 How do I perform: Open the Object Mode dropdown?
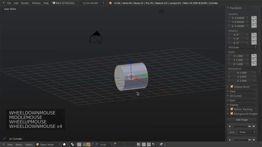click(48, 145)
